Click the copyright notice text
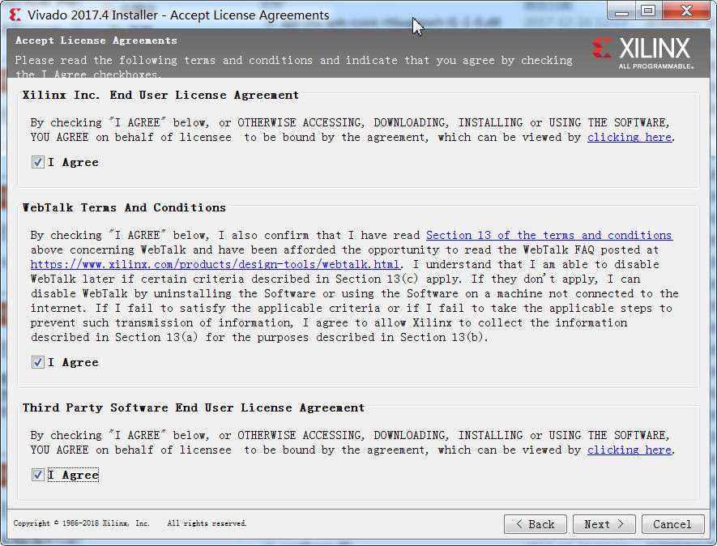The width and height of the screenshot is (717, 546). pos(81,523)
